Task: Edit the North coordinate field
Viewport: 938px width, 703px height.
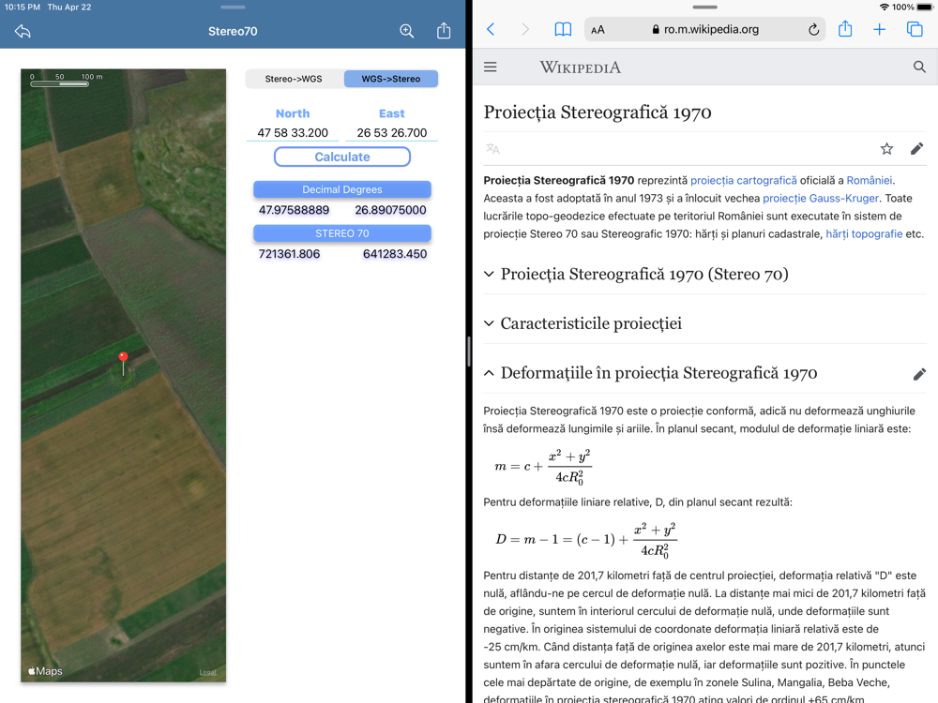Action: (293, 133)
